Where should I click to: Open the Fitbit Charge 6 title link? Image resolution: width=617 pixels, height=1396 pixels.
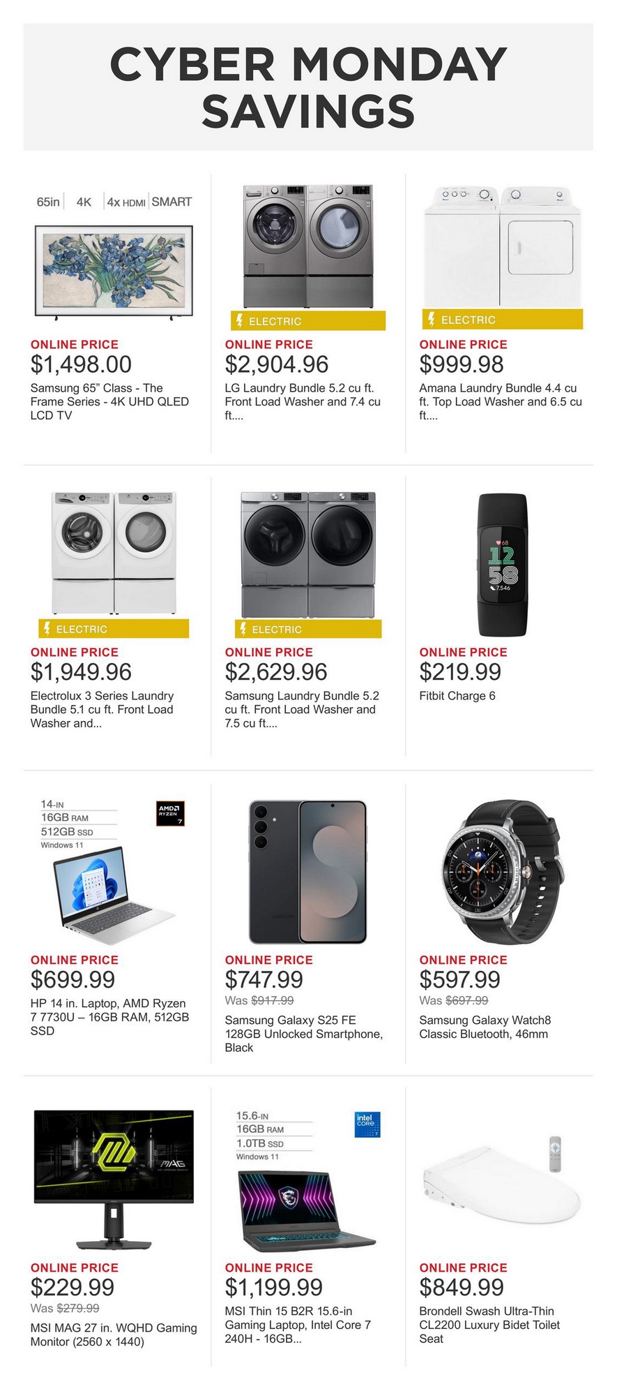457,696
